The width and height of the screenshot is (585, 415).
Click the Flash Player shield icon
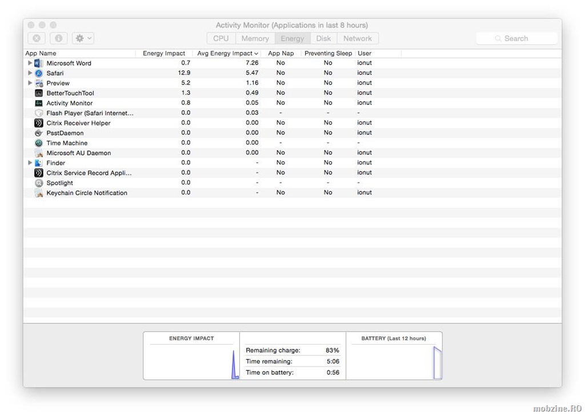pyautogui.click(x=38, y=113)
